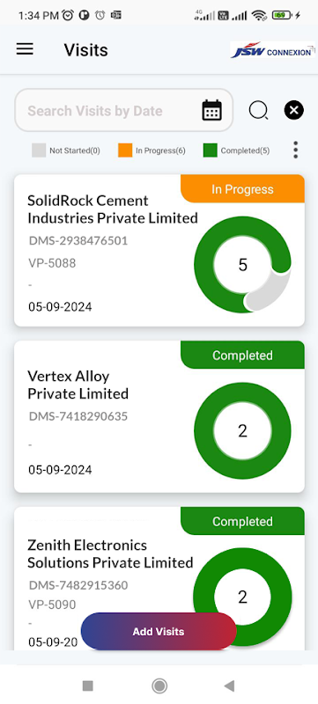The height and width of the screenshot is (704, 318).
Task: Toggle the Not Started status filter
Action: point(66,150)
